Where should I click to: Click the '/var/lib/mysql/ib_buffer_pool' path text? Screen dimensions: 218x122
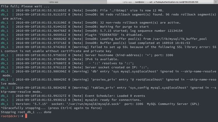(180, 39)
